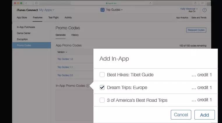Toggle the browser sidebar icon
Screen dimensions: 222x123
(36, 3)
